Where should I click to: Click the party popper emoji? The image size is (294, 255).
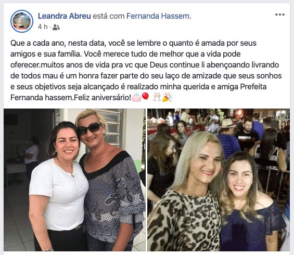(x=167, y=97)
